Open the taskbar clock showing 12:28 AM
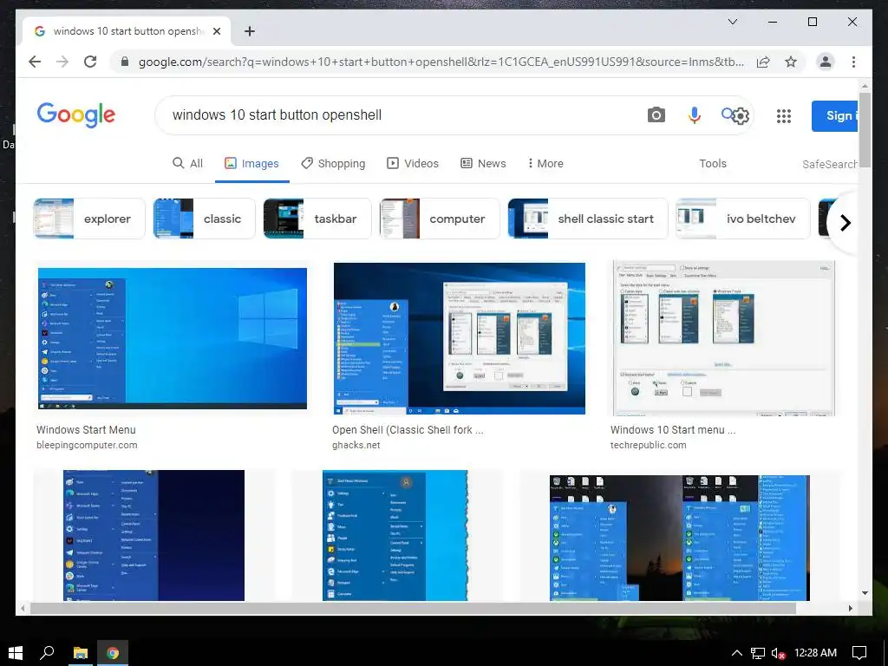888x666 pixels. 815,653
